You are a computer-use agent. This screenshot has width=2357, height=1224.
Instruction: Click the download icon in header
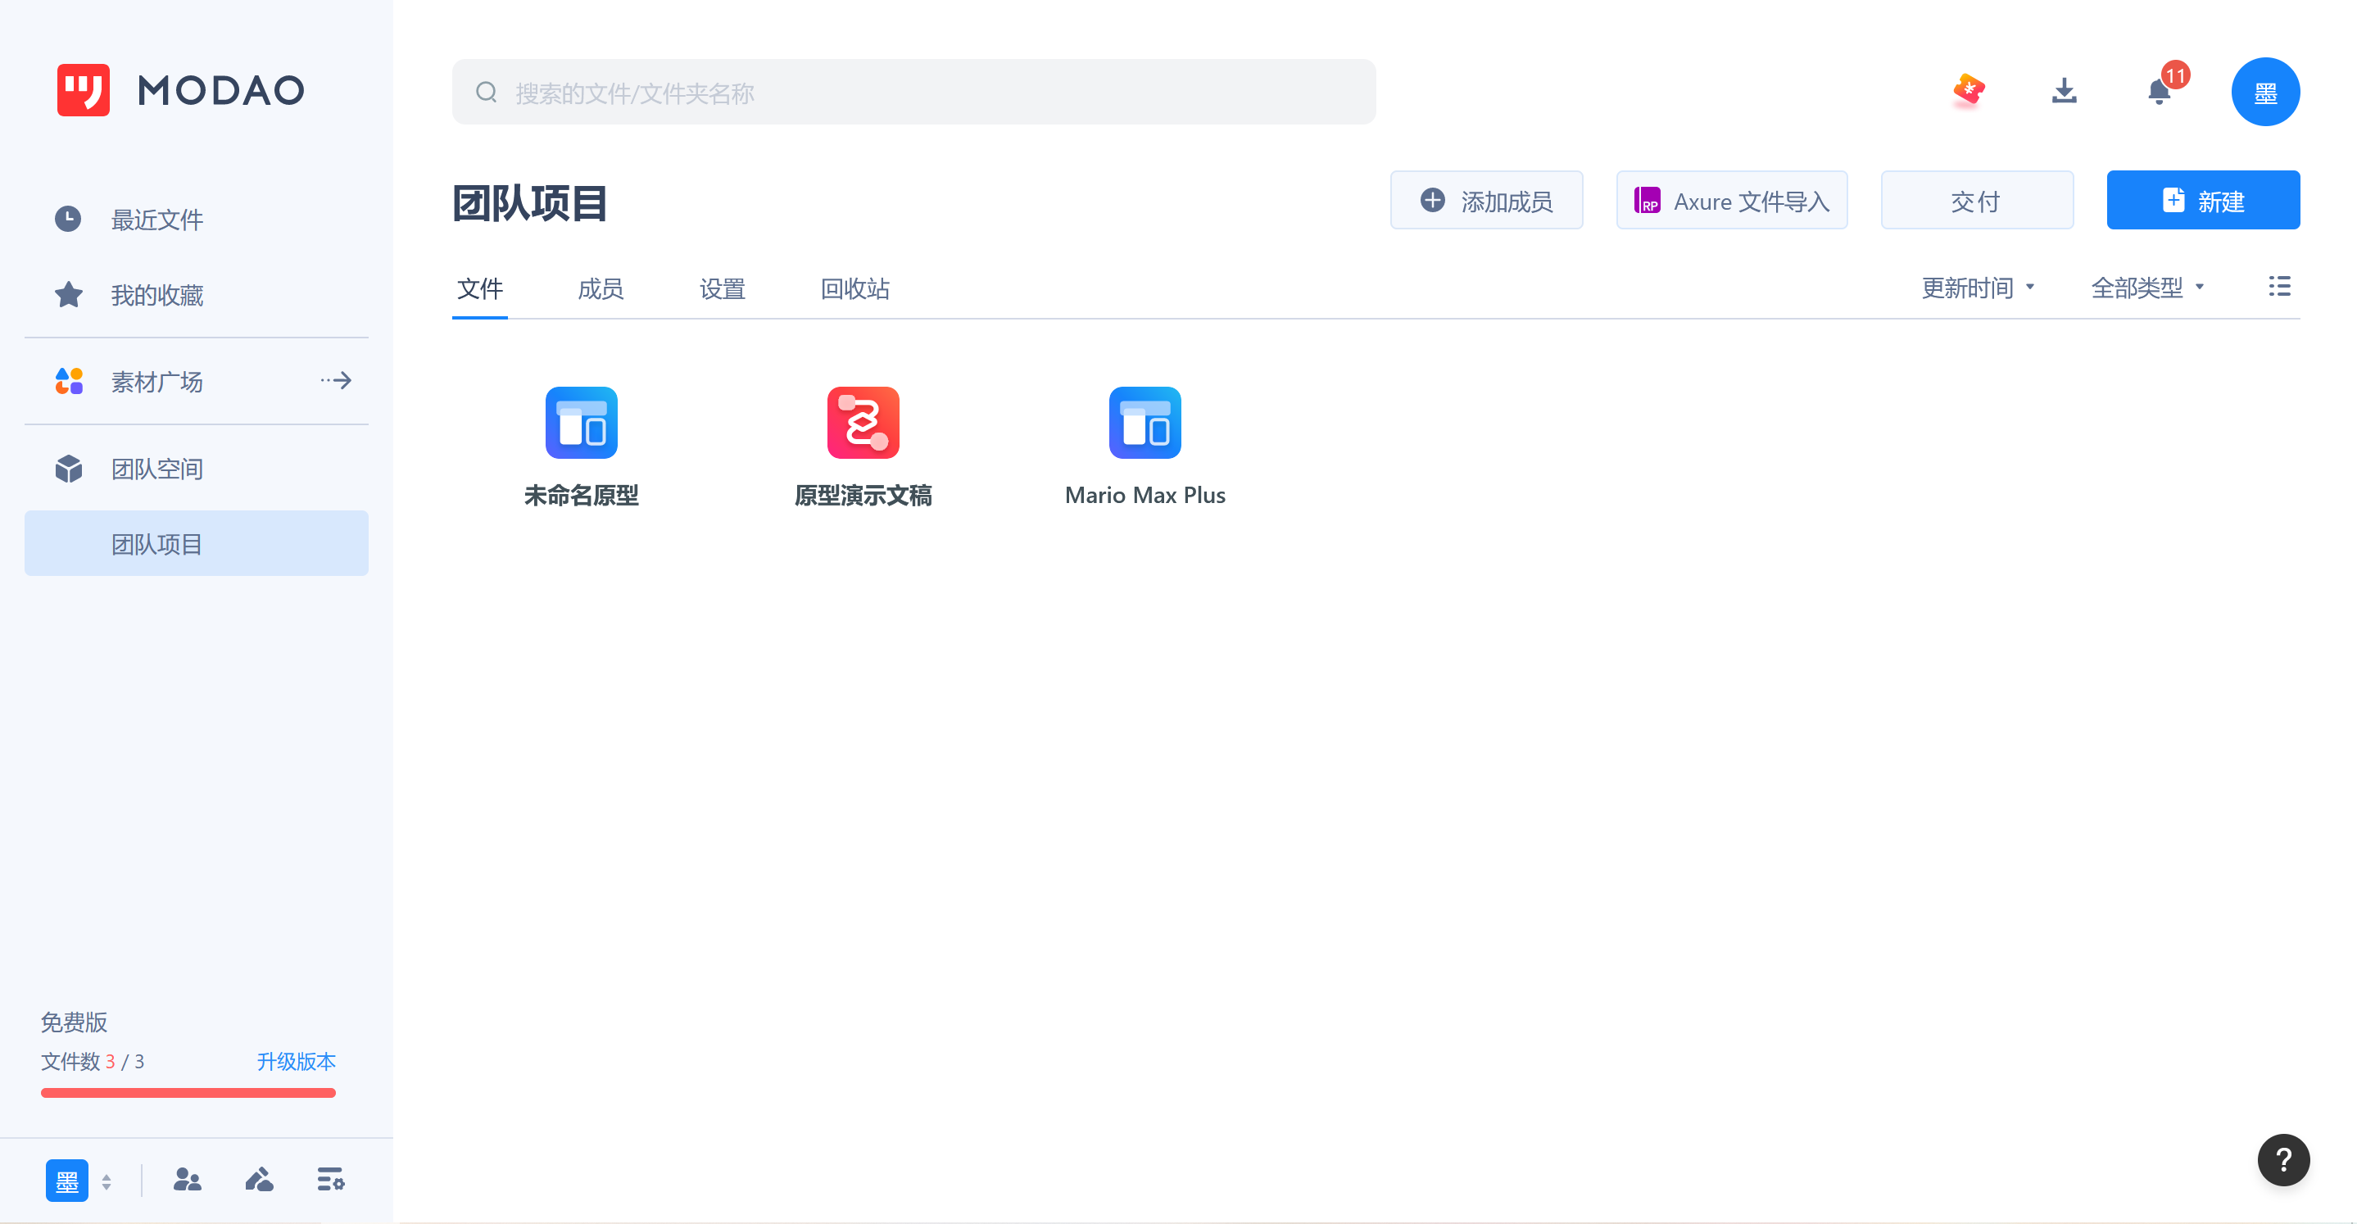[x=2065, y=92]
